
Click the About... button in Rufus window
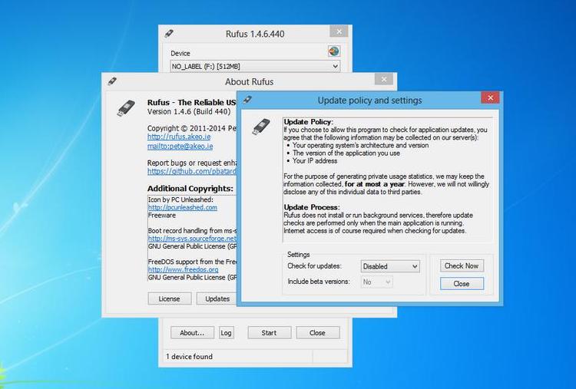(x=192, y=333)
